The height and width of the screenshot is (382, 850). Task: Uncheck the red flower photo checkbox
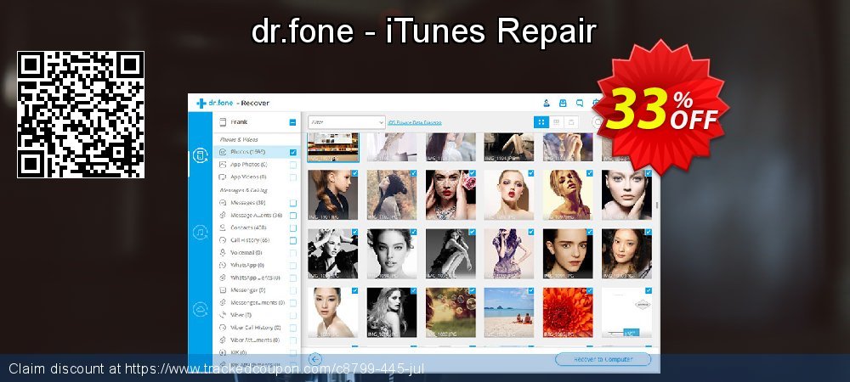(589, 290)
